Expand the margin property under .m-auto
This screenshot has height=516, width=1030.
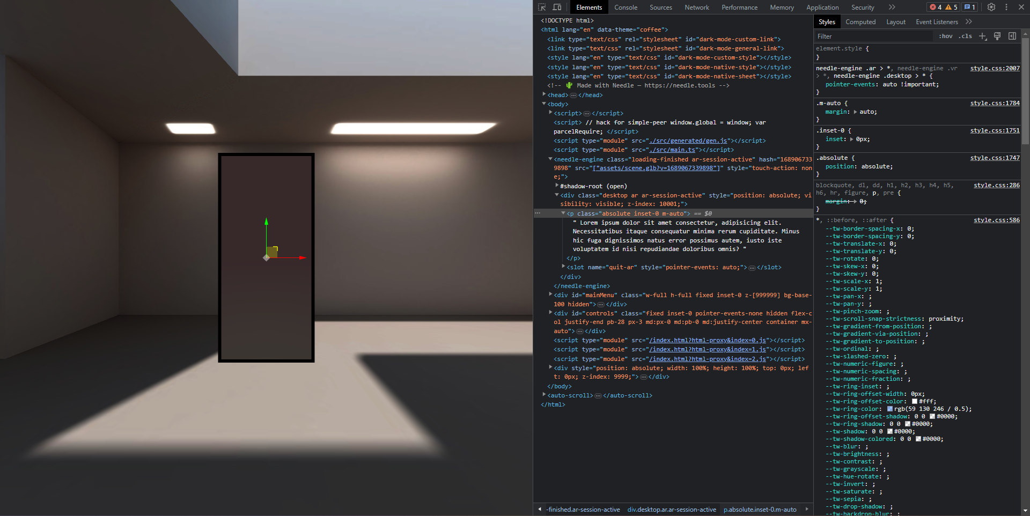(x=855, y=112)
